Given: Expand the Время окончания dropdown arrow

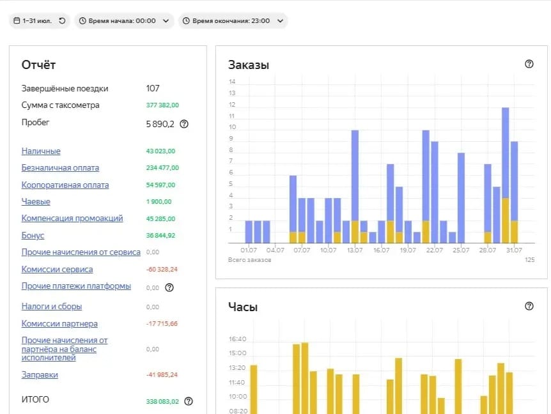Looking at the screenshot, I should (x=280, y=20).
